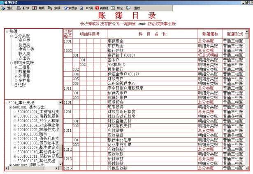
Task: Select 日记账 in the ledger tree
Action: (x=20, y=85)
